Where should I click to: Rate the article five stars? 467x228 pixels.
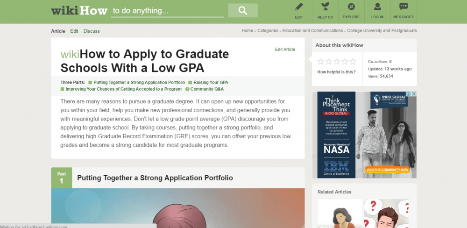353,61
